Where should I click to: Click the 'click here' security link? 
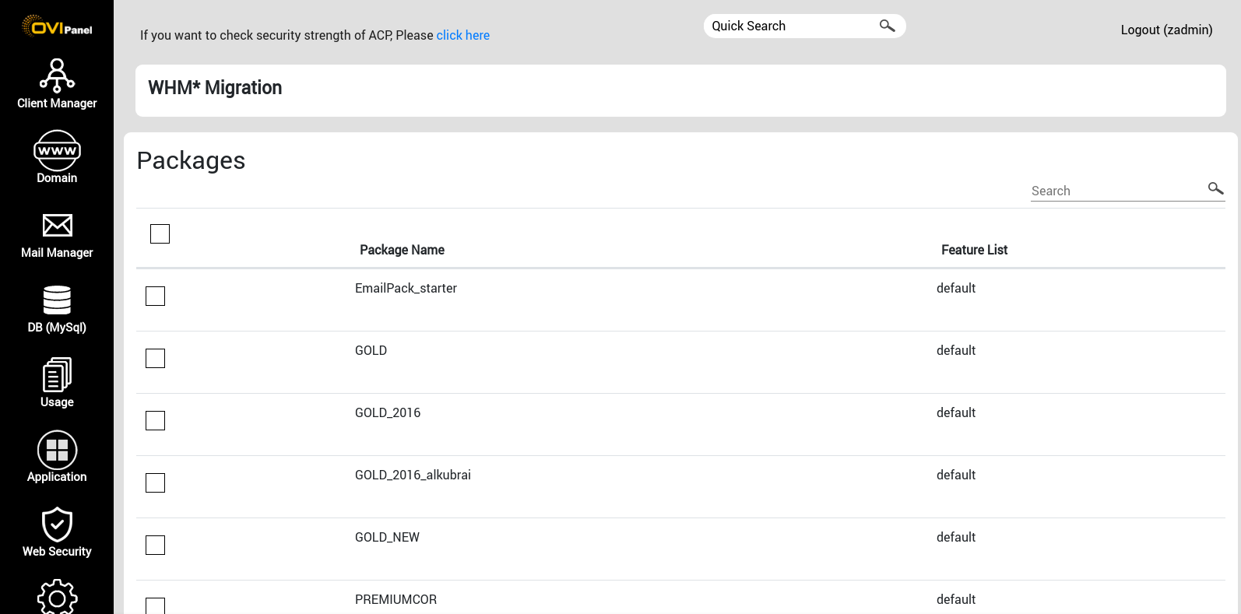(x=462, y=35)
